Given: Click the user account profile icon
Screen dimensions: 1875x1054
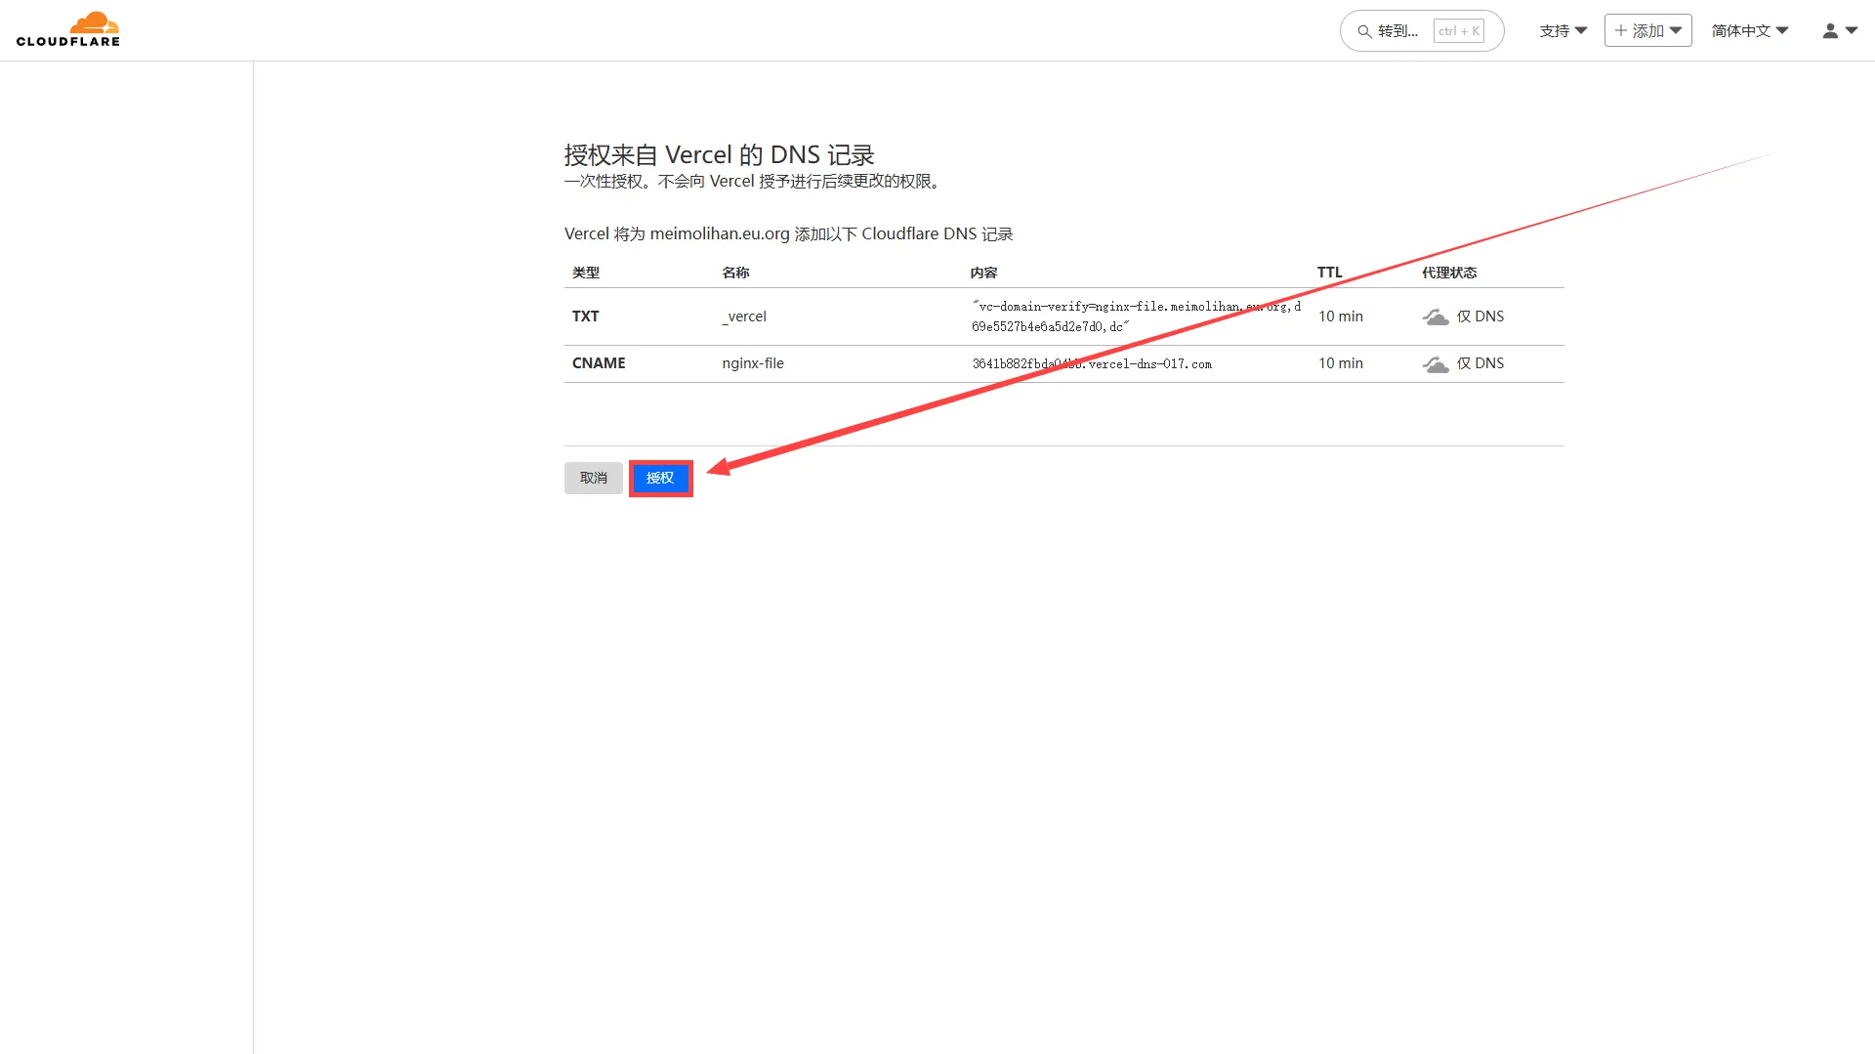Looking at the screenshot, I should 1830,31.
